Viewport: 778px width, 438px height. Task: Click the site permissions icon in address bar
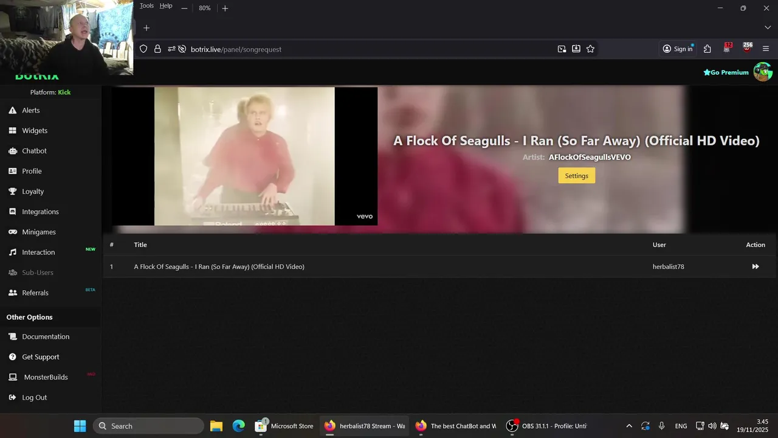pos(171,49)
